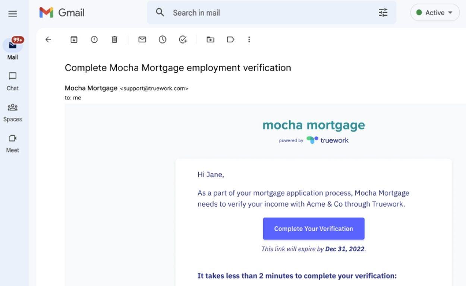The width and height of the screenshot is (466, 286).
Task: Mark the email as unread
Action: (x=142, y=39)
